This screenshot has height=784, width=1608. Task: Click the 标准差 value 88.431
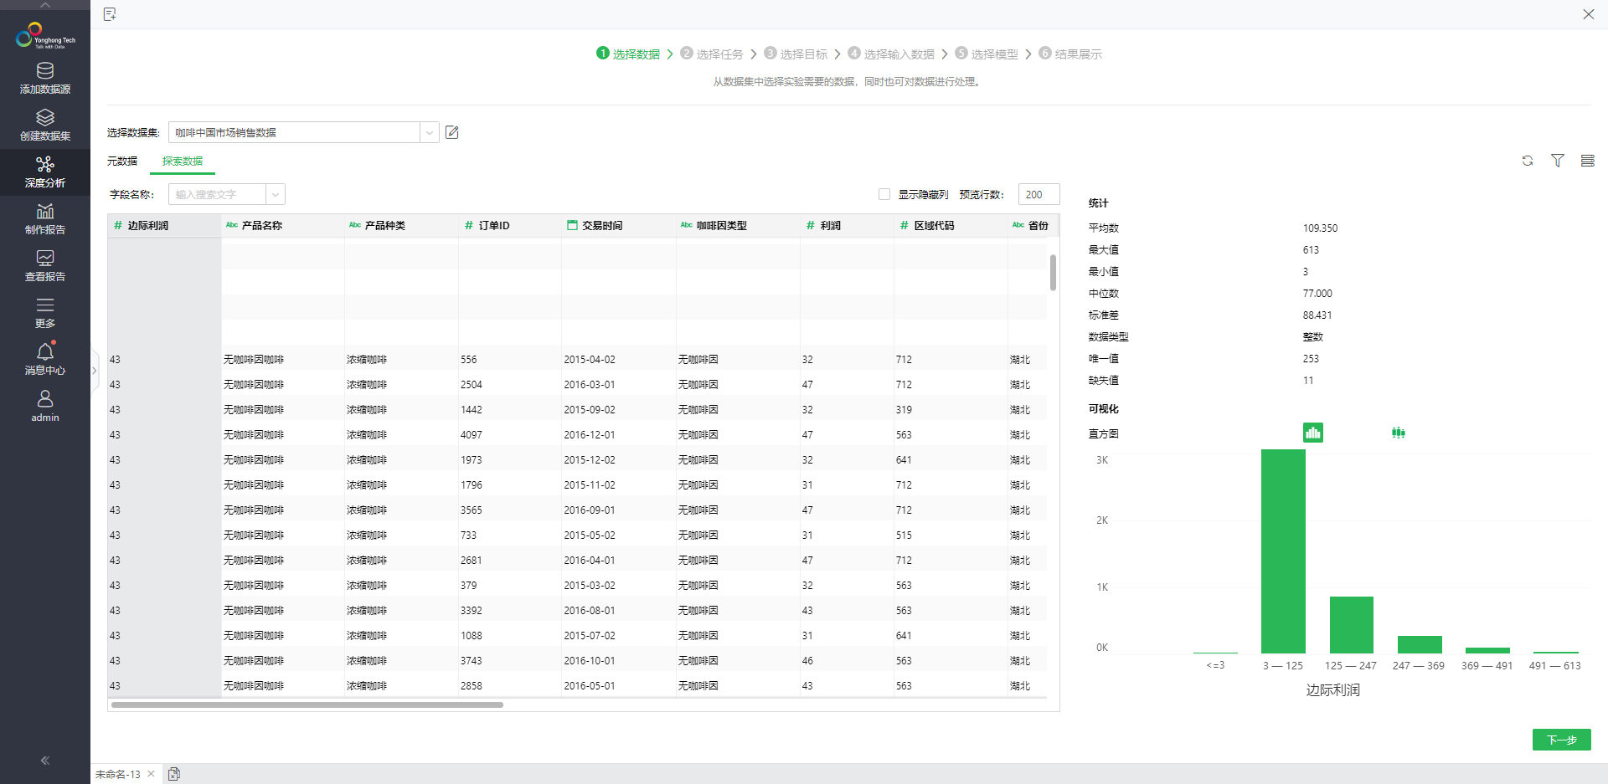point(1317,315)
